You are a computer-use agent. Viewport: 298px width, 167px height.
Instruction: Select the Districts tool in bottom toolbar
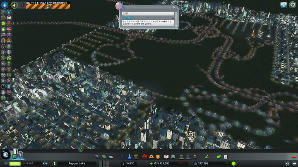pos(111,157)
